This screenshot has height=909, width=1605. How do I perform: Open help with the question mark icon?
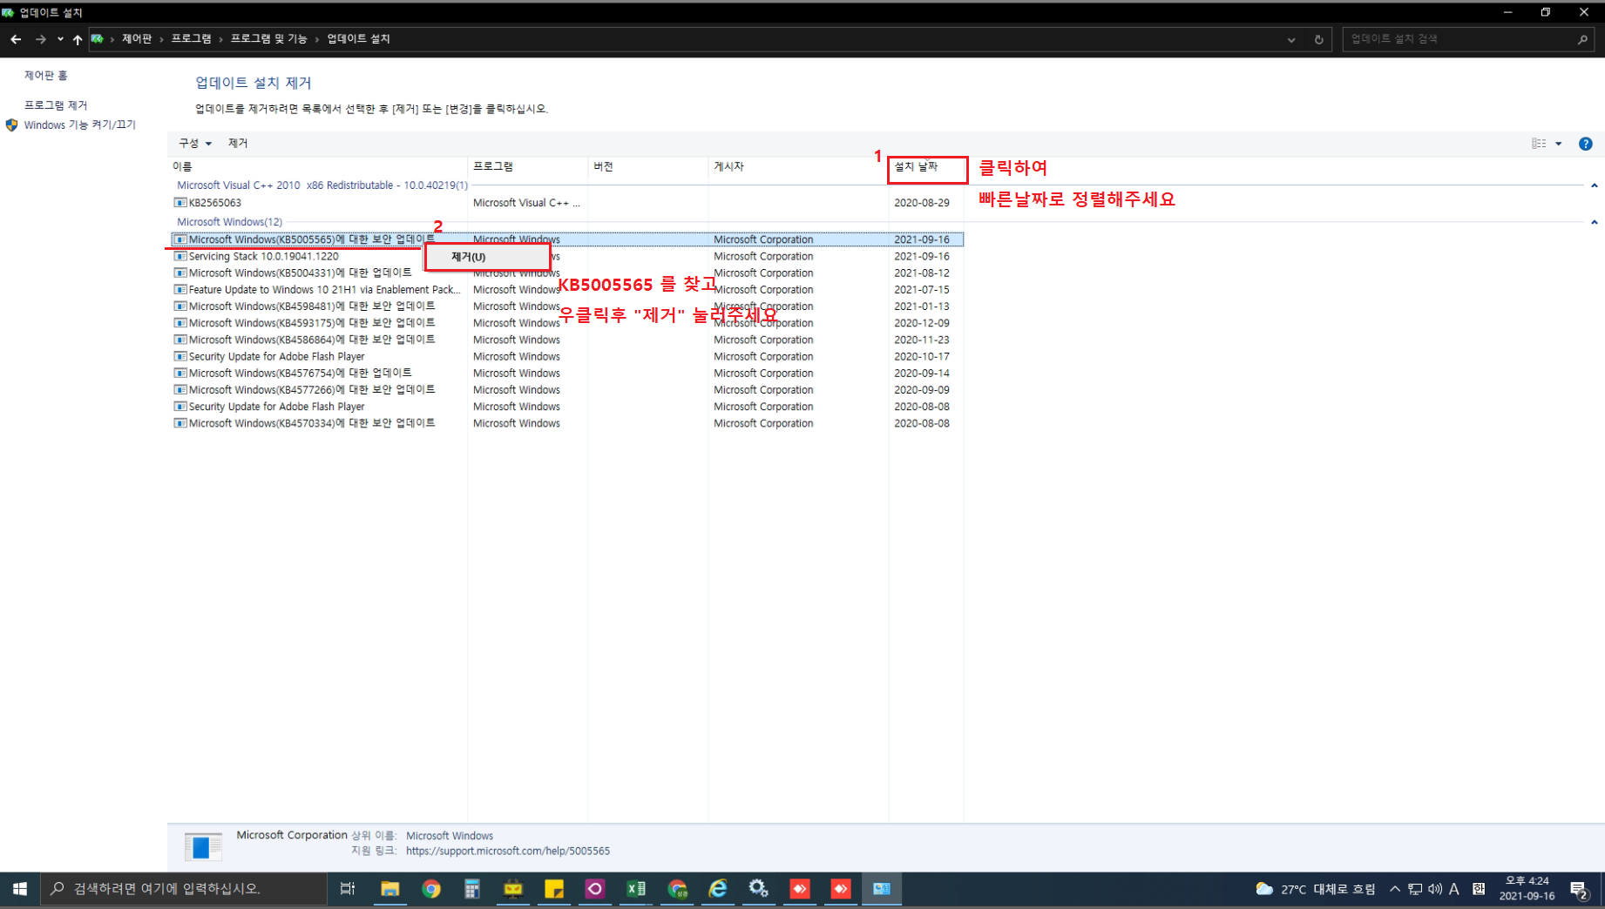point(1586,144)
